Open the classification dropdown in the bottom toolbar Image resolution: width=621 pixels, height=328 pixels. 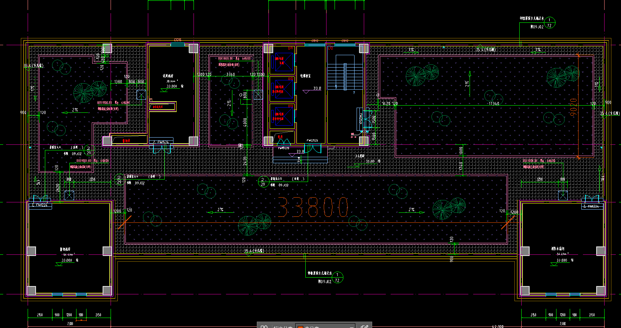click(x=325, y=326)
